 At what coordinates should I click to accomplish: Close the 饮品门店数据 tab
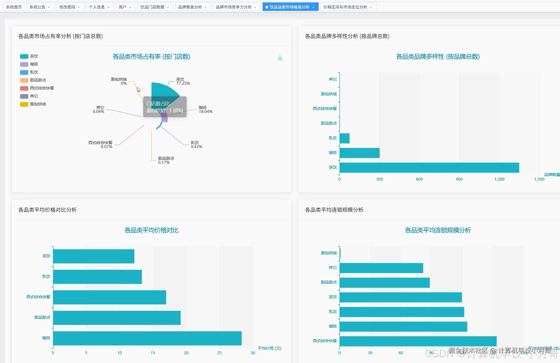168,7
